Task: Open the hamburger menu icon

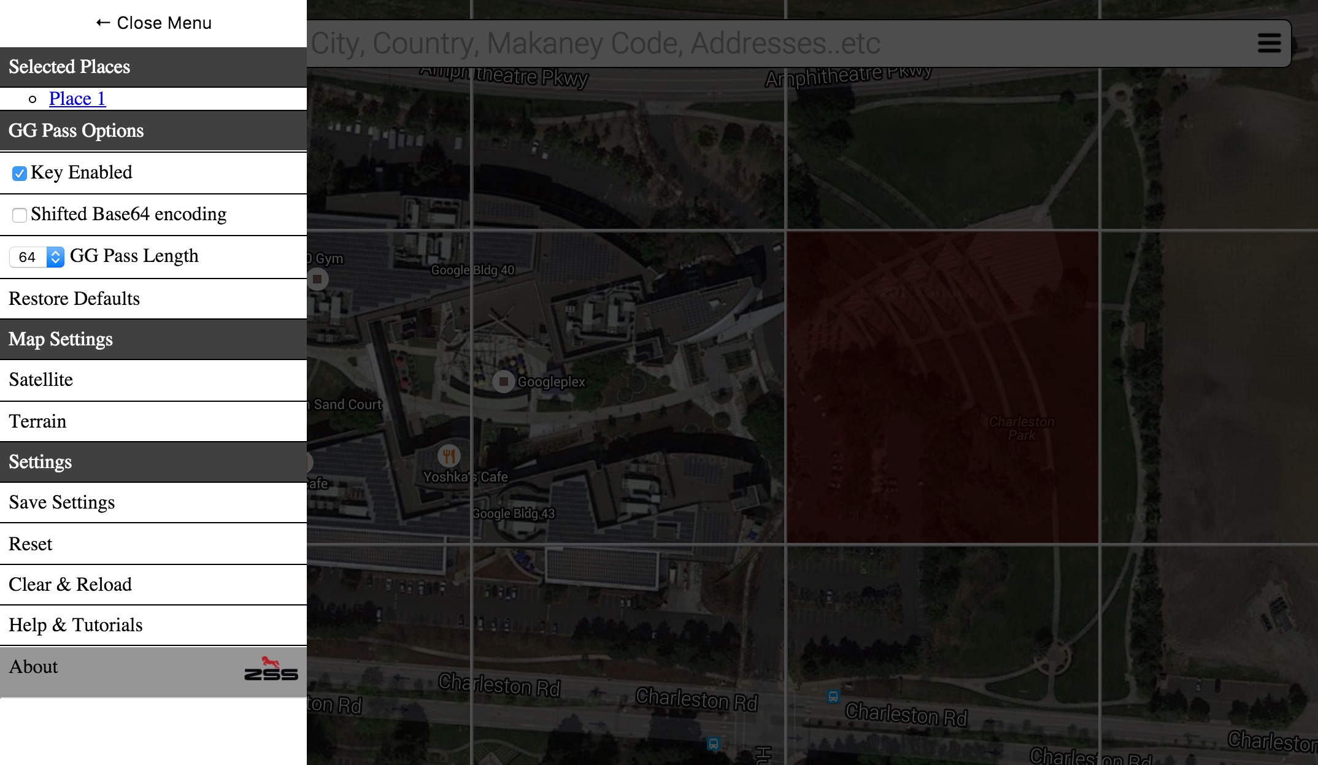Action: point(1269,43)
